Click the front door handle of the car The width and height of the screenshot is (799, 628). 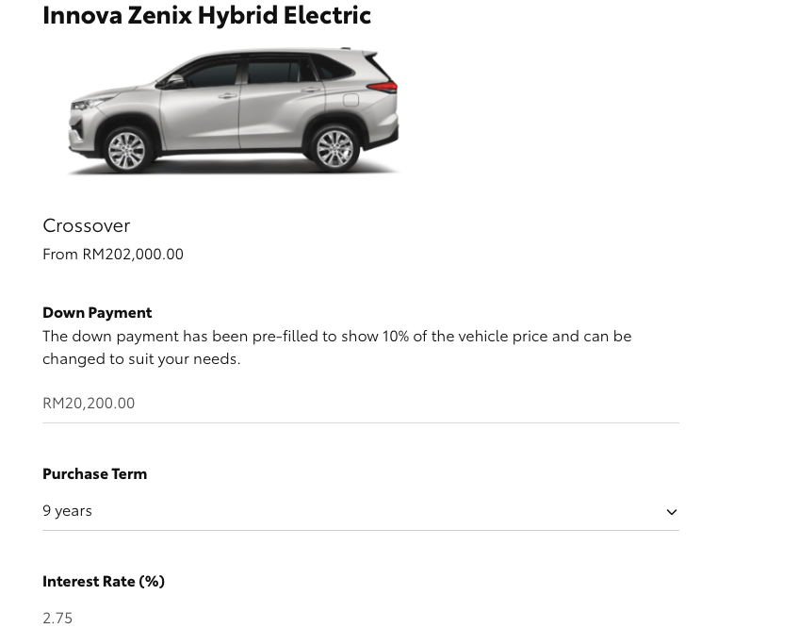pos(228,95)
